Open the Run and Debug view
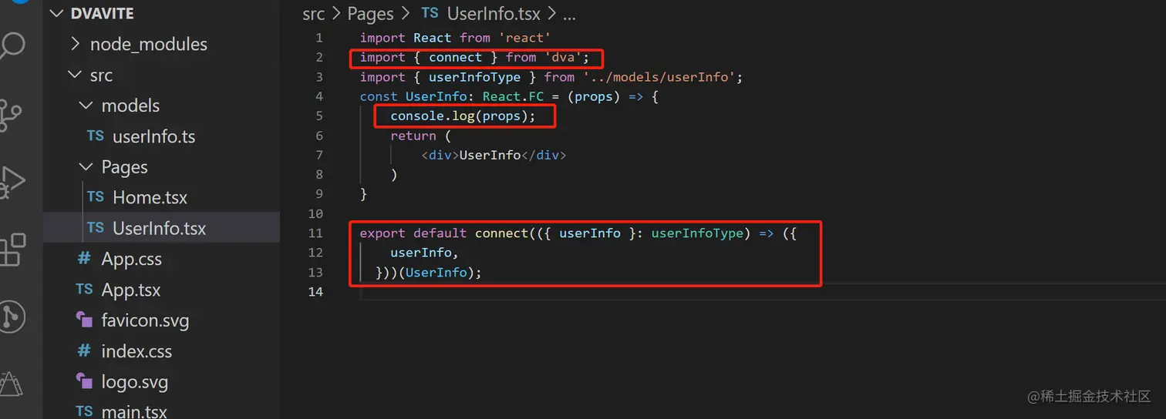This screenshot has height=419, width=1166. [x=11, y=183]
